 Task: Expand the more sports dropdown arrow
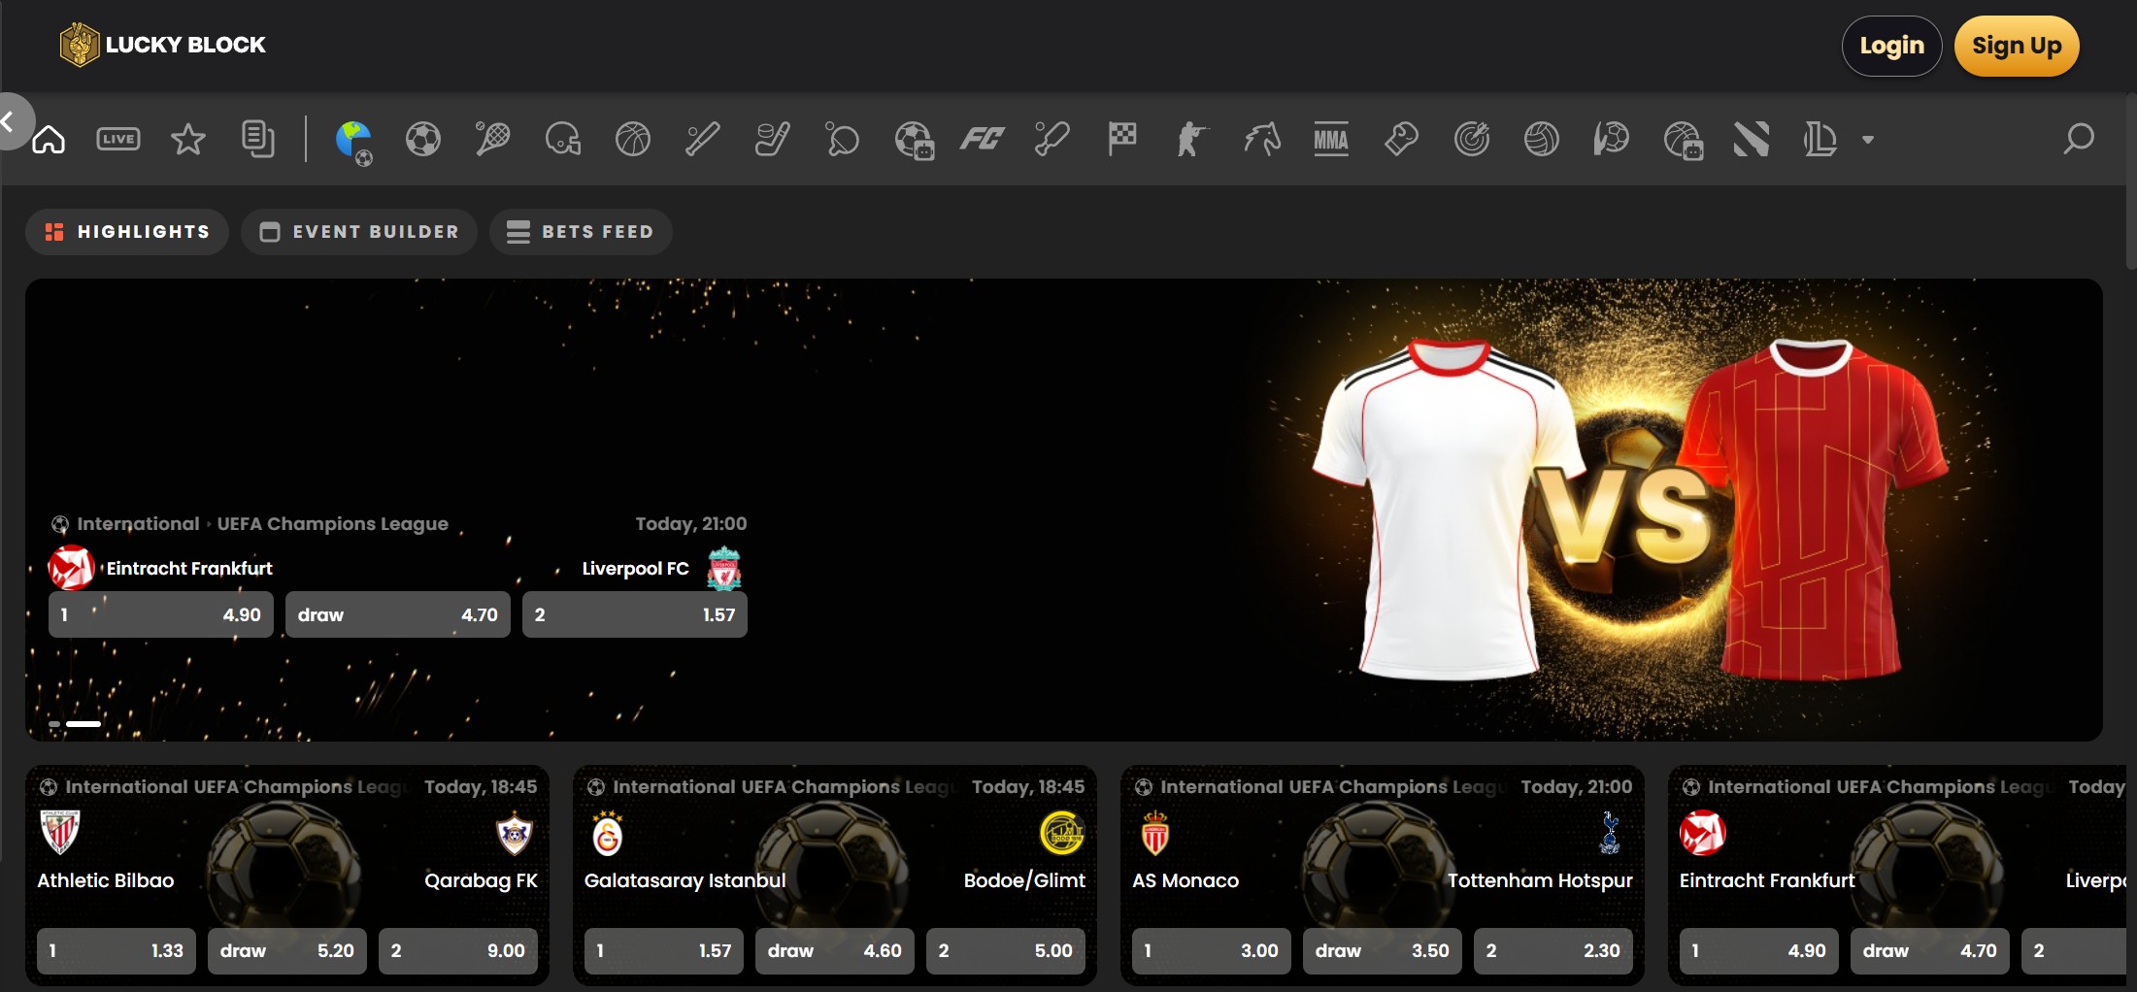point(1867,140)
